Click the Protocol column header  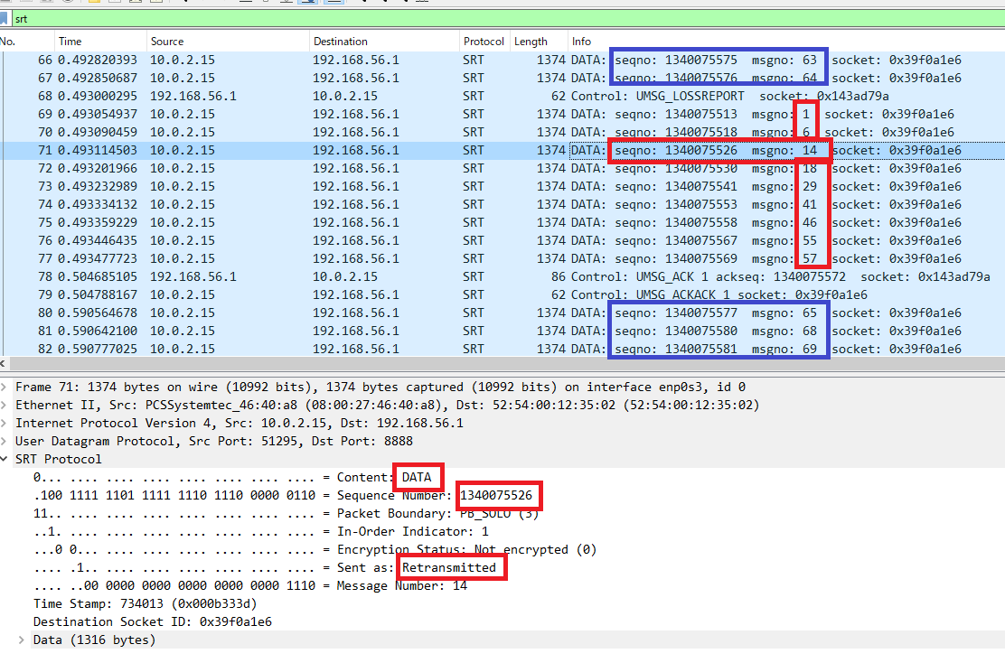click(x=484, y=41)
